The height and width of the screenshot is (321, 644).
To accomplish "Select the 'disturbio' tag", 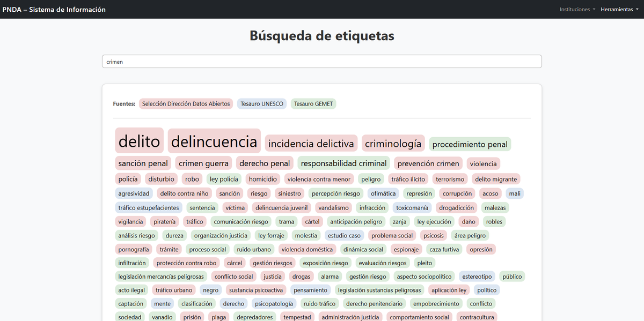I will (x=162, y=179).
